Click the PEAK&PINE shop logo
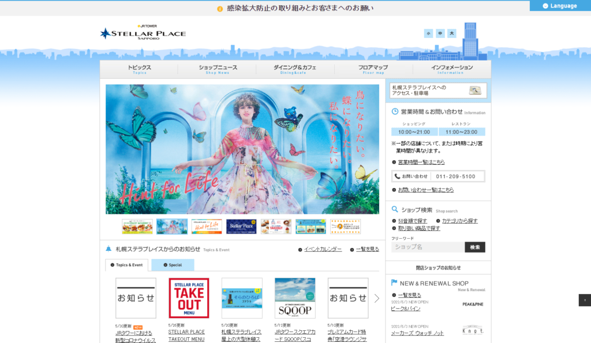Image resolution: width=591 pixels, height=343 pixels. pos(473,304)
